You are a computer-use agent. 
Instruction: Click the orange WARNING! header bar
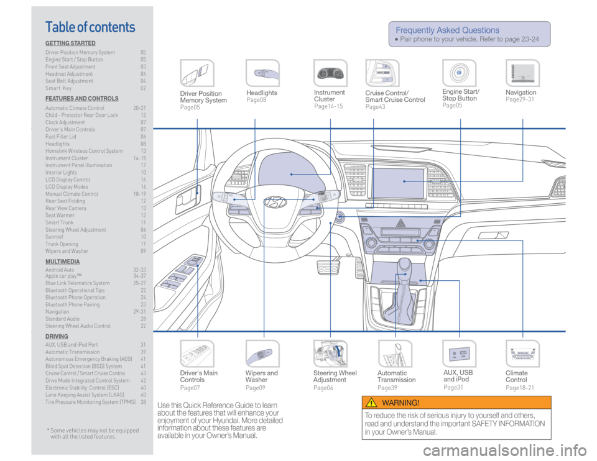click(456, 403)
